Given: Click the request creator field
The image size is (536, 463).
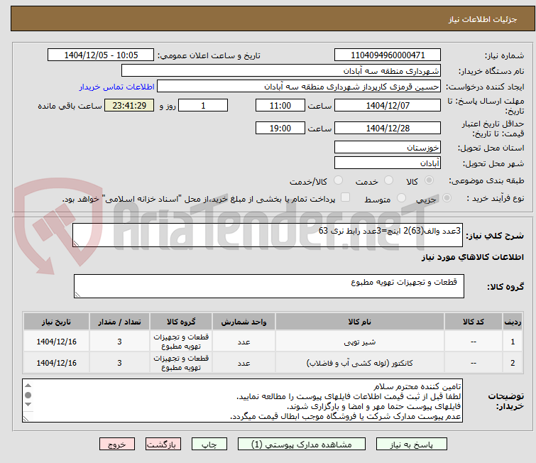Looking at the screenshot, I should [299, 87].
